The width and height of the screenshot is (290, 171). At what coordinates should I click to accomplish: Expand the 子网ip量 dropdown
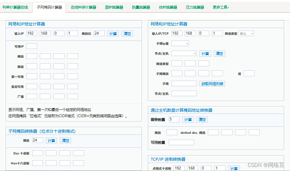tap(180, 43)
